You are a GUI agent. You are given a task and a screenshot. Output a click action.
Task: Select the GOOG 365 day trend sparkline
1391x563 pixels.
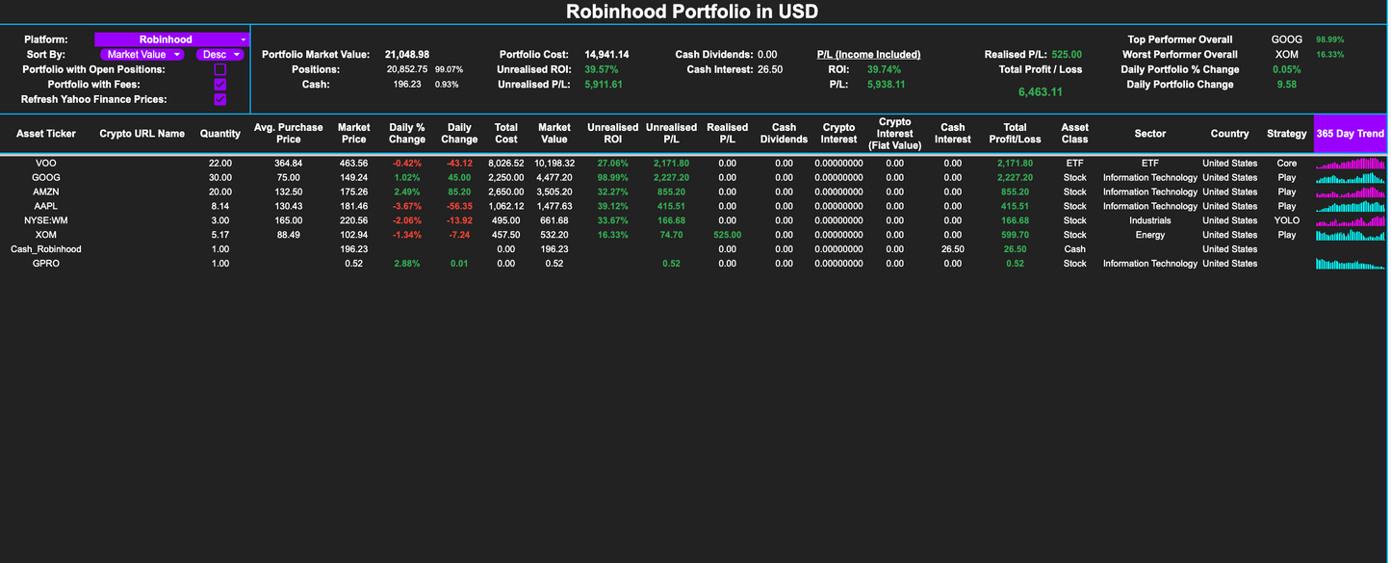1351,178
